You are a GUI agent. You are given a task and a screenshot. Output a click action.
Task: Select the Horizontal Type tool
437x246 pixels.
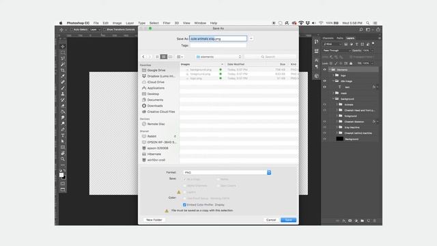63,135
